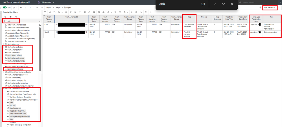The height and width of the screenshot is (127, 282).
Task: Click the Summarize sigma icon
Action: pyautogui.click(x=80, y=12)
